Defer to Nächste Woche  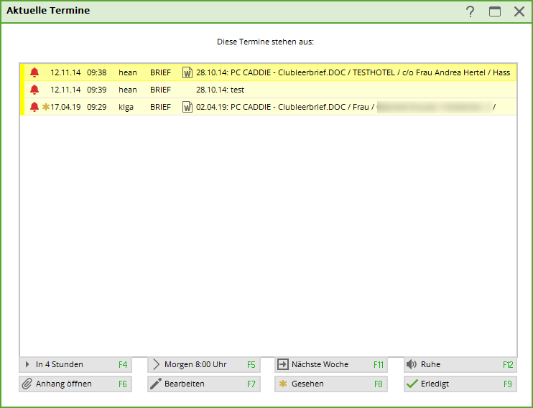pyautogui.click(x=330, y=364)
